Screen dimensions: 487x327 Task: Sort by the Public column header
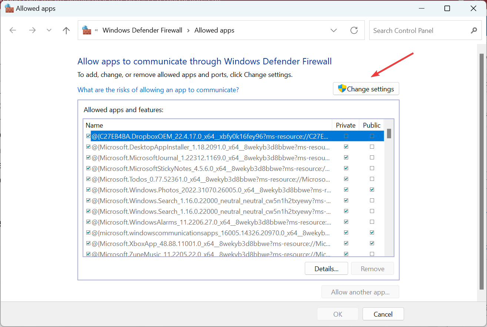point(371,125)
